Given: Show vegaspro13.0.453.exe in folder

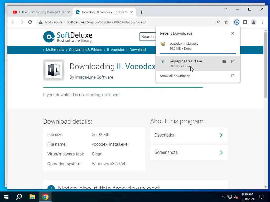Looking at the screenshot, I should 224,62.
